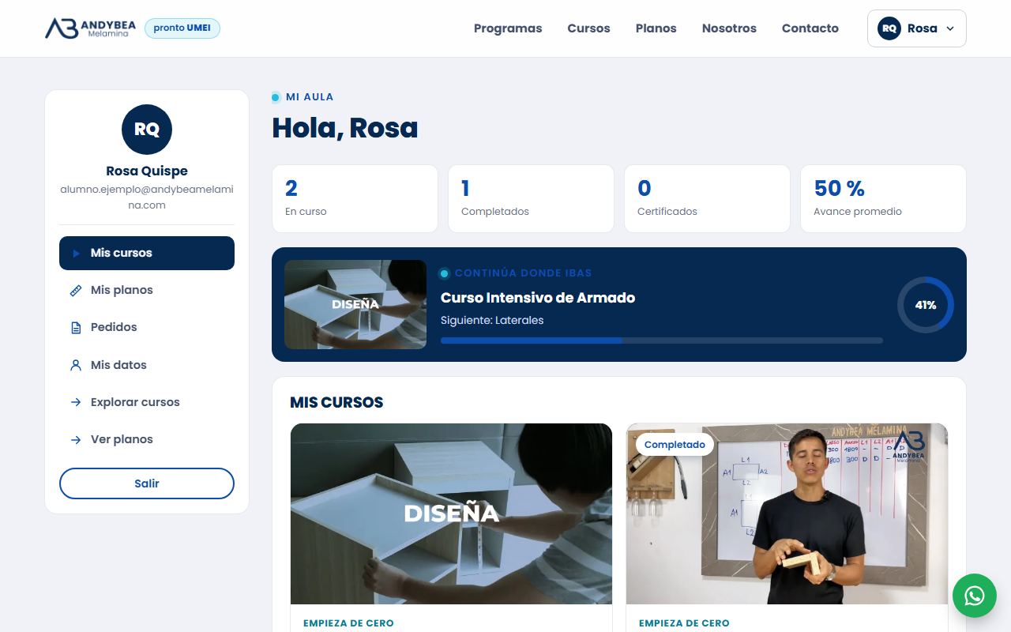Viewport: 1011px width, 632px height.
Task: Click the play arrow icon in Mis cursos
Action: click(76, 254)
